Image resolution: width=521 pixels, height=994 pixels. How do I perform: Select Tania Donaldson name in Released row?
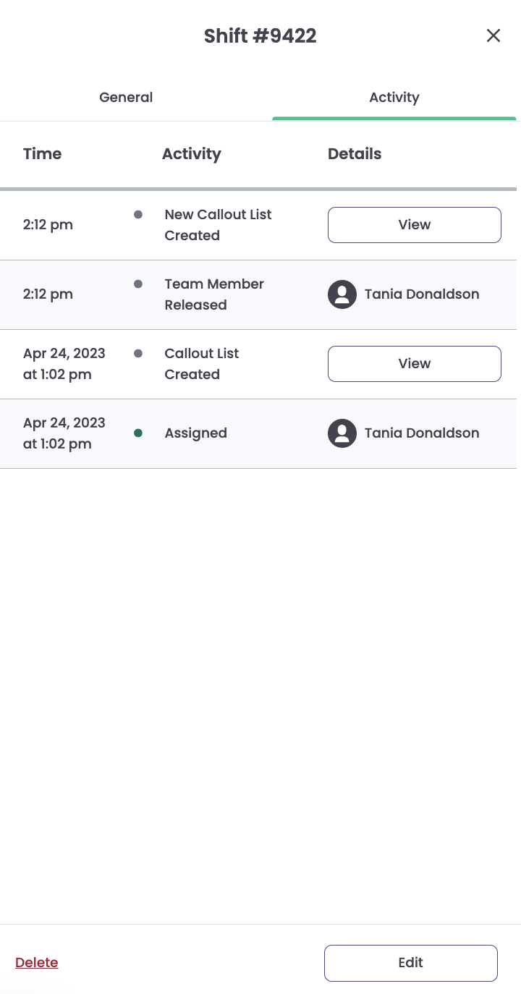(x=422, y=294)
